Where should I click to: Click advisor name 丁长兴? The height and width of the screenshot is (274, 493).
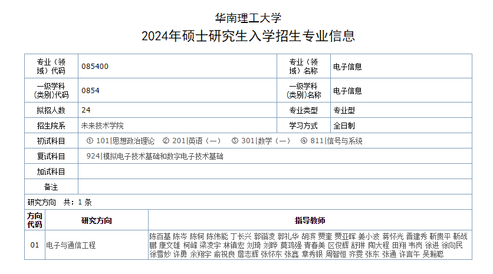click(x=241, y=236)
